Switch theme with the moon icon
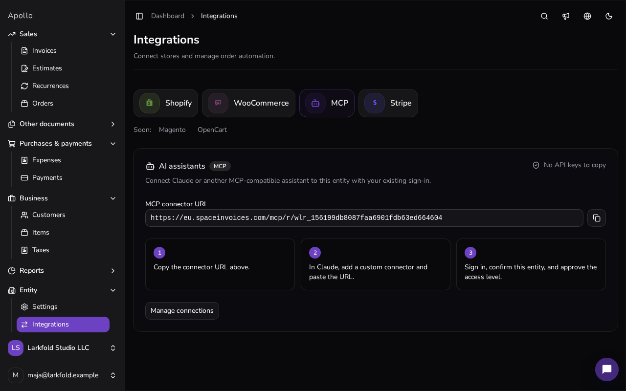The image size is (626, 391). 609,16
